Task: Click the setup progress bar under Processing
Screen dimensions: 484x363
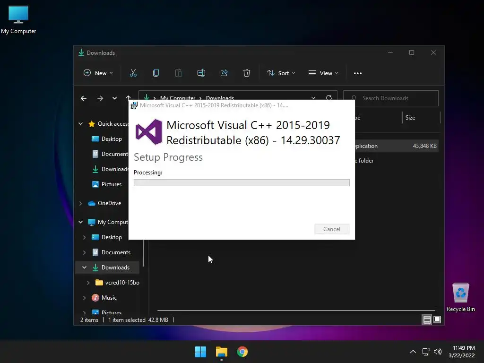Action: (x=242, y=183)
